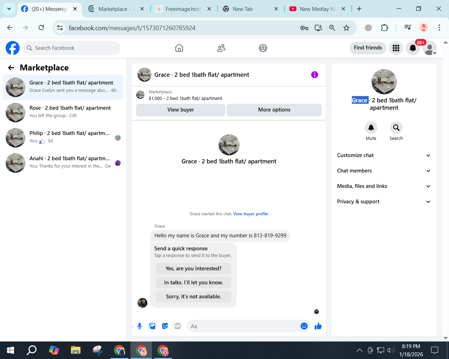Open the Facebook menu grid icon
449x359 pixels.
pyautogui.click(x=396, y=48)
